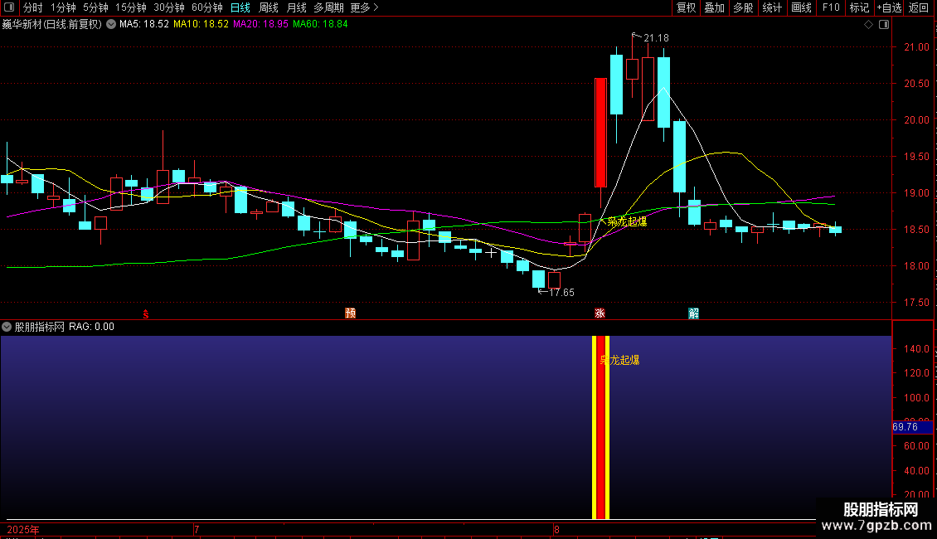The height and width of the screenshot is (539, 937).
Task: Add stock via +自选 button
Action: point(889,7)
